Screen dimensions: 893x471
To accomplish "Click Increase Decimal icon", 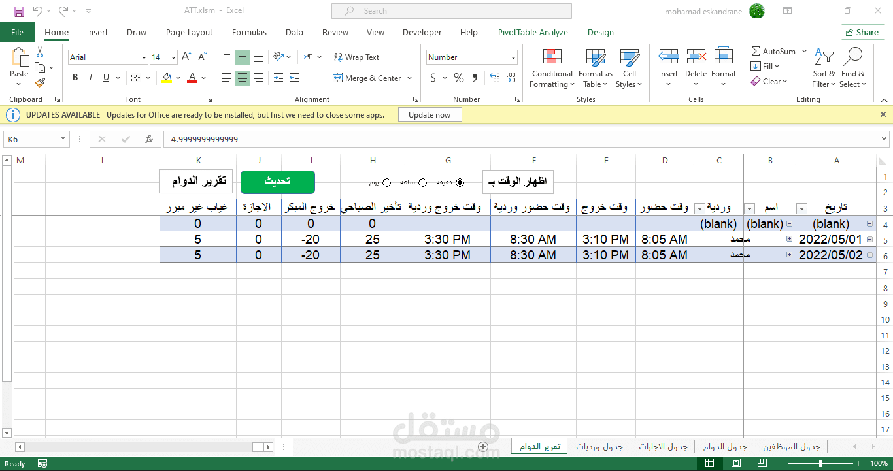I will coord(494,78).
